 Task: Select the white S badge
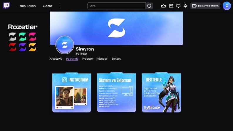click(12, 36)
